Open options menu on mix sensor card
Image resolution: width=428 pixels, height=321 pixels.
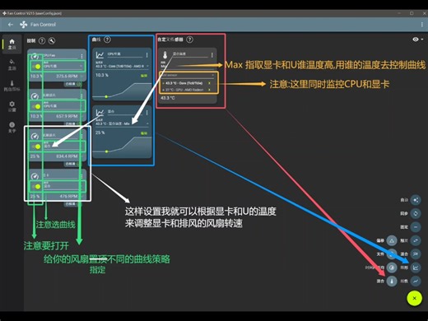coord(212,55)
